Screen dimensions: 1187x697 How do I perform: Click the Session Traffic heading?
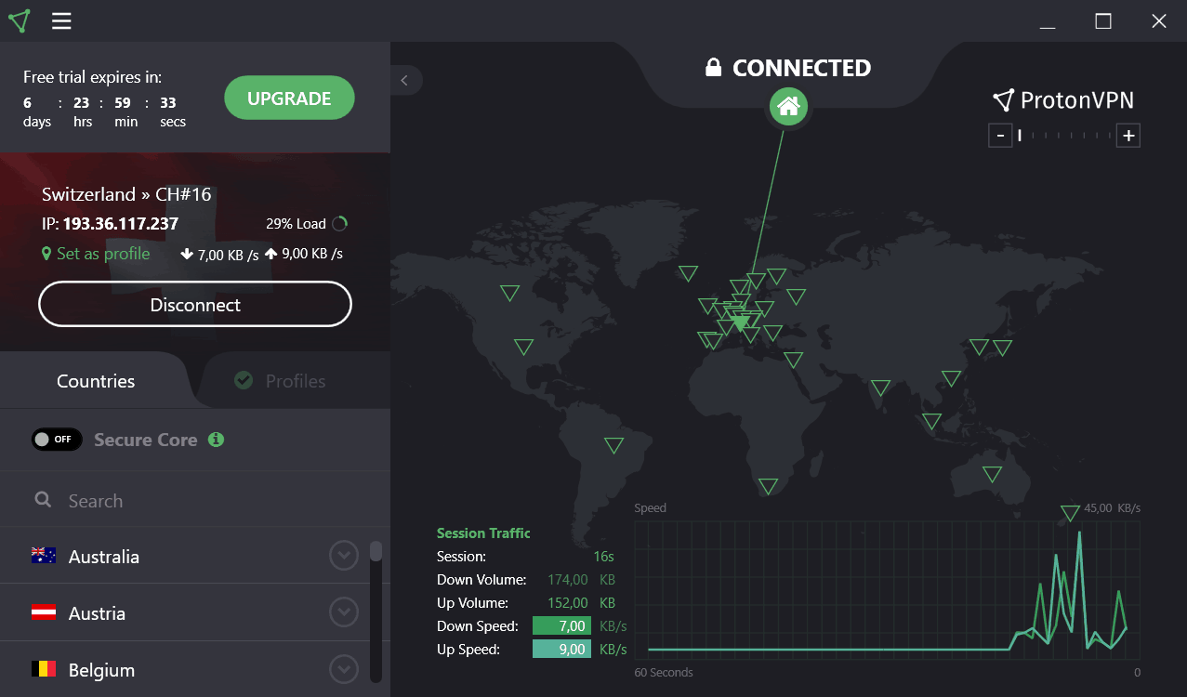(483, 533)
